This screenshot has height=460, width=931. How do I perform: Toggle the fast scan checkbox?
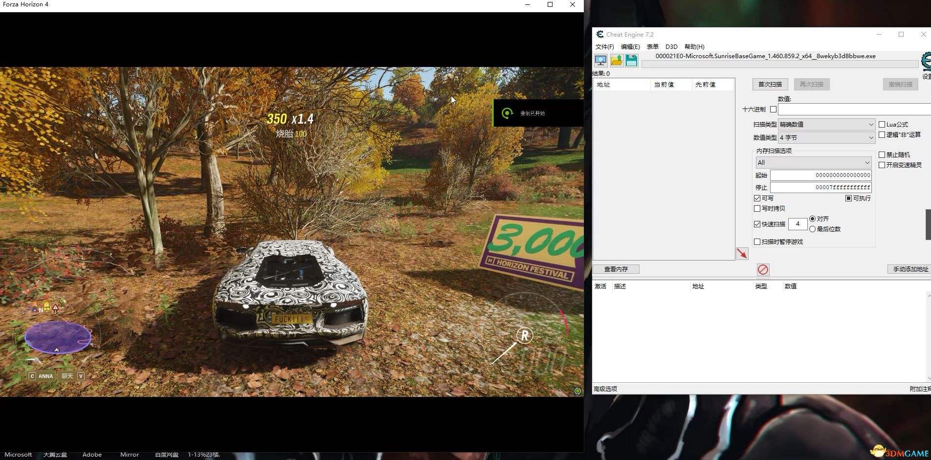point(757,224)
